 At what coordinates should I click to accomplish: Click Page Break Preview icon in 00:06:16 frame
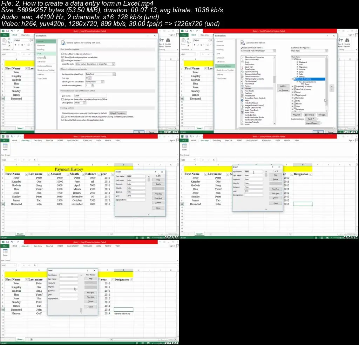pyautogui.click(x=148, y=343)
